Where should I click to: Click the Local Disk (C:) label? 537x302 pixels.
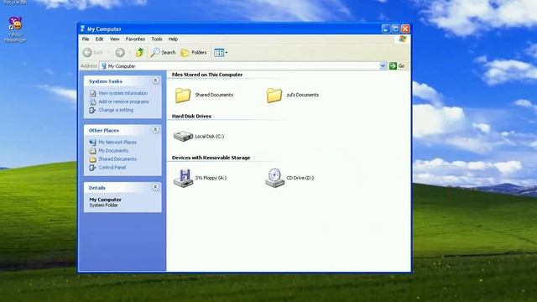click(209, 136)
